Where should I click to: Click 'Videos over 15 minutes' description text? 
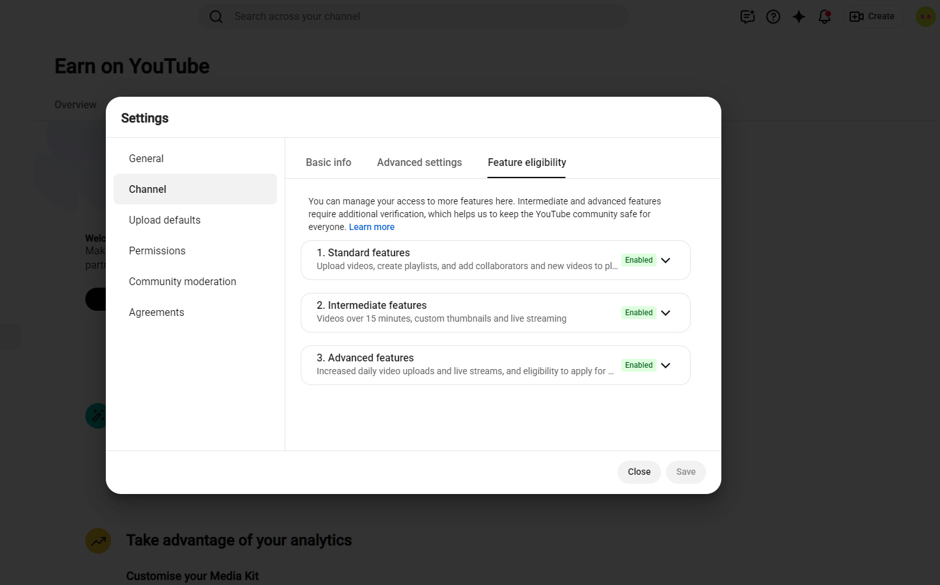[x=442, y=318]
